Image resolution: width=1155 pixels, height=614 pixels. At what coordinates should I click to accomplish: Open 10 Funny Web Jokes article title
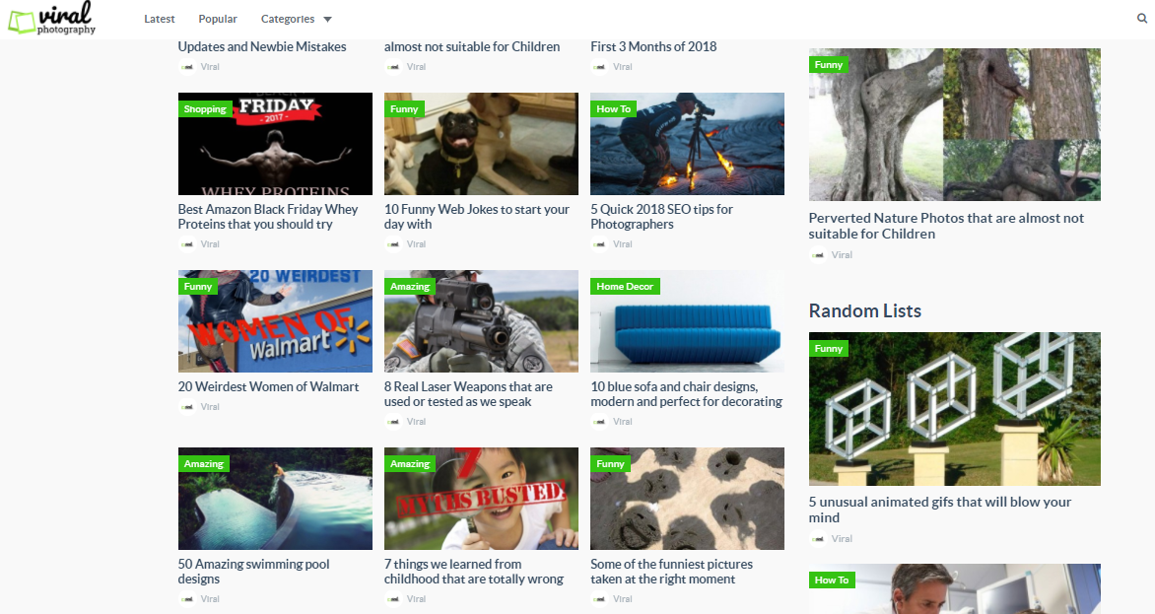tap(477, 217)
